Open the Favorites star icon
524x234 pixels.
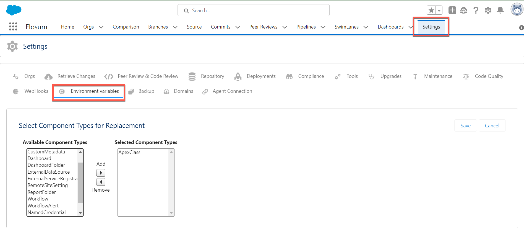(431, 11)
